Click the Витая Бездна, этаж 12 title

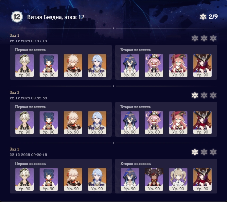[56, 17]
